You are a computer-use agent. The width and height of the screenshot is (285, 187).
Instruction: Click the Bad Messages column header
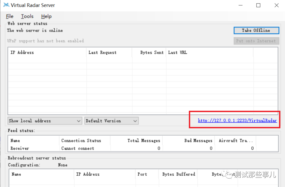(x=189, y=141)
